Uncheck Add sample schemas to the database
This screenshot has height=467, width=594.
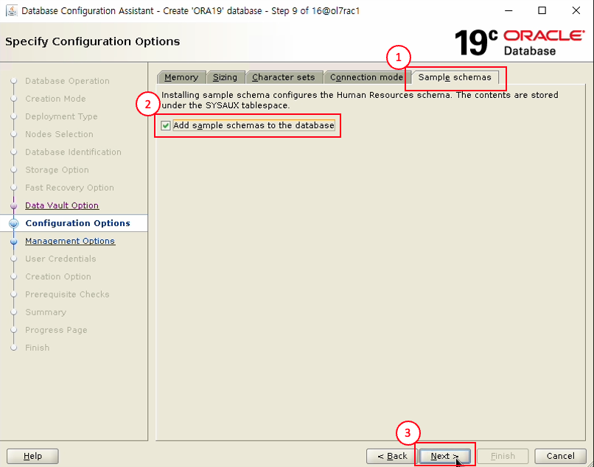coord(166,126)
